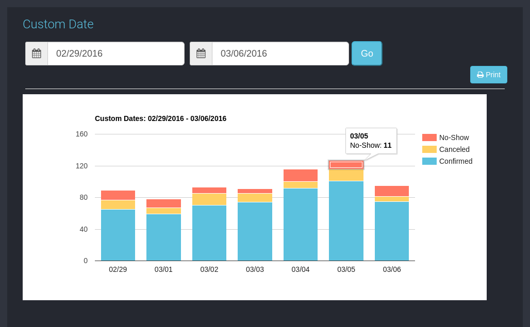Click the Canceled yellow legend swatch
The height and width of the screenshot is (327, 530).
point(429,149)
